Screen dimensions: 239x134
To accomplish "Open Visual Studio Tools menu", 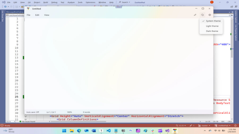I will click(x=80, y=2).
